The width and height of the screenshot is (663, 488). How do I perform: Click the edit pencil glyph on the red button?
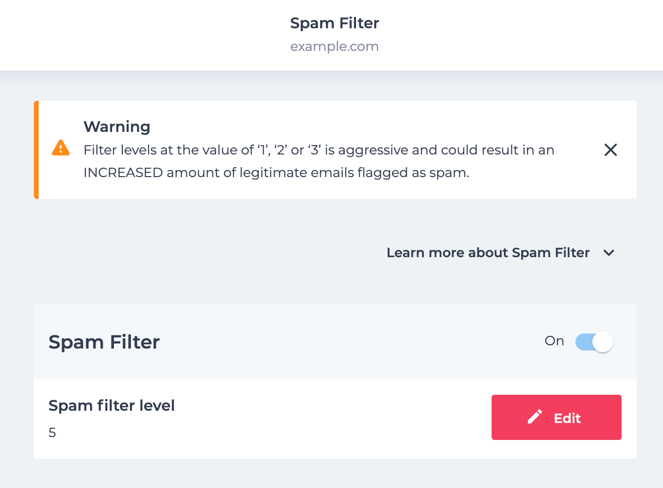(x=534, y=417)
